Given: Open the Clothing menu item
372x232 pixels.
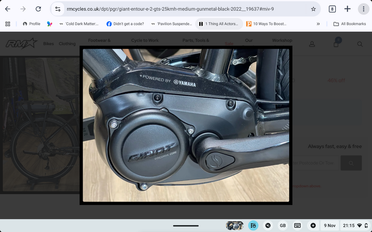Looking at the screenshot, I should [67, 43].
